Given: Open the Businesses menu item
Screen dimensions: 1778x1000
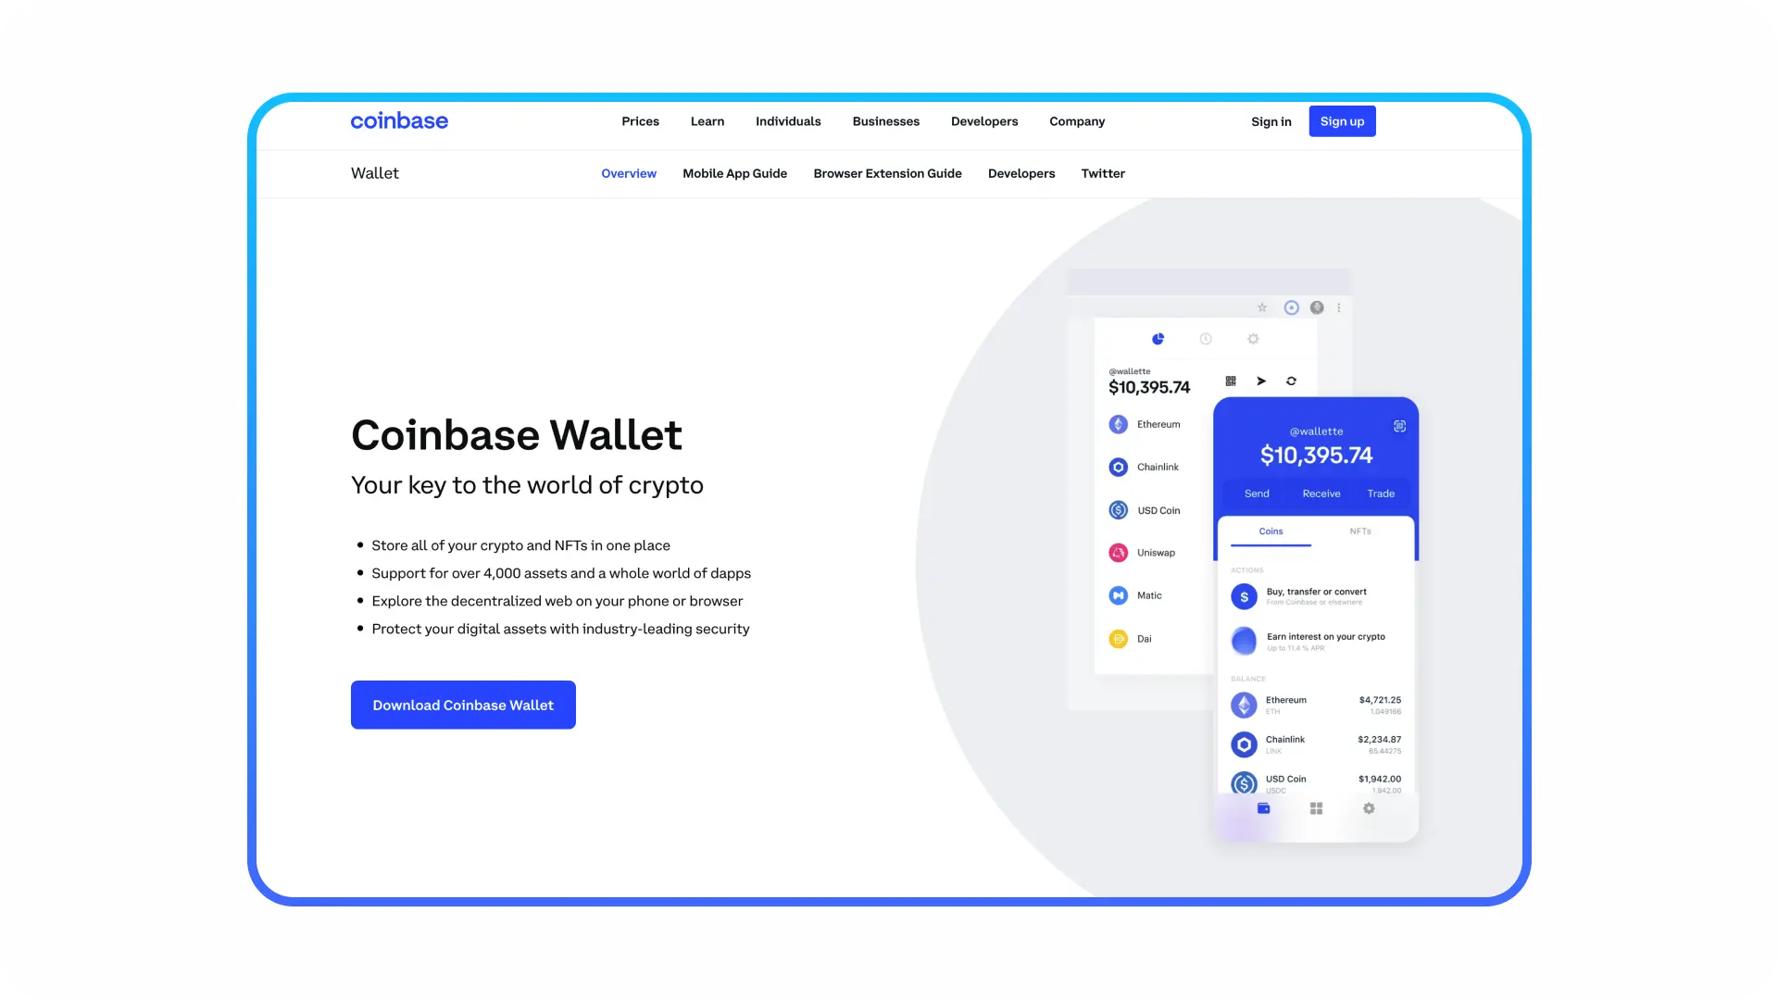Looking at the screenshot, I should (x=885, y=121).
